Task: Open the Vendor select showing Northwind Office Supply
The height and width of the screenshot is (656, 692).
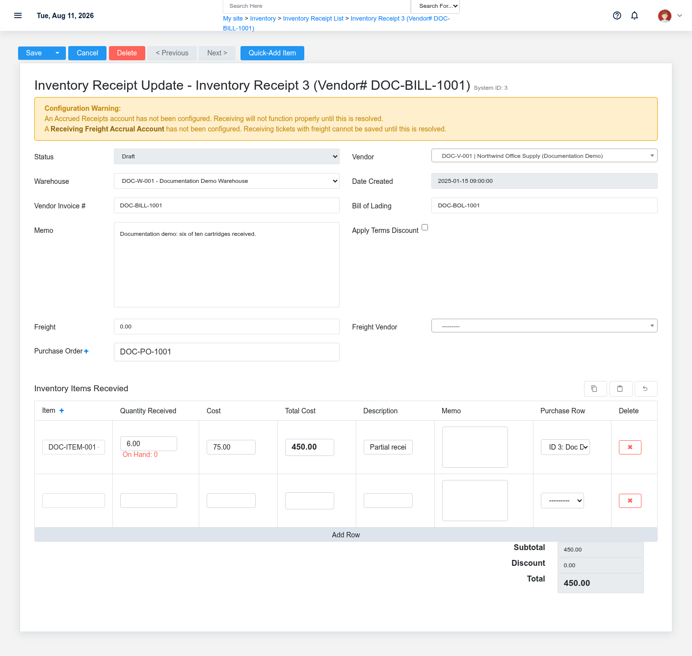Action: (x=544, y=155)
